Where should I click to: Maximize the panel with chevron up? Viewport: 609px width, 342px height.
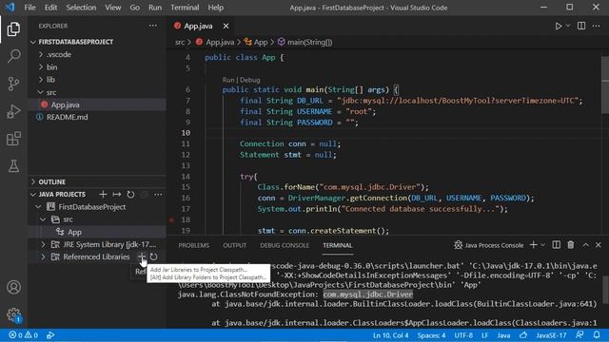tap(585, 245)
